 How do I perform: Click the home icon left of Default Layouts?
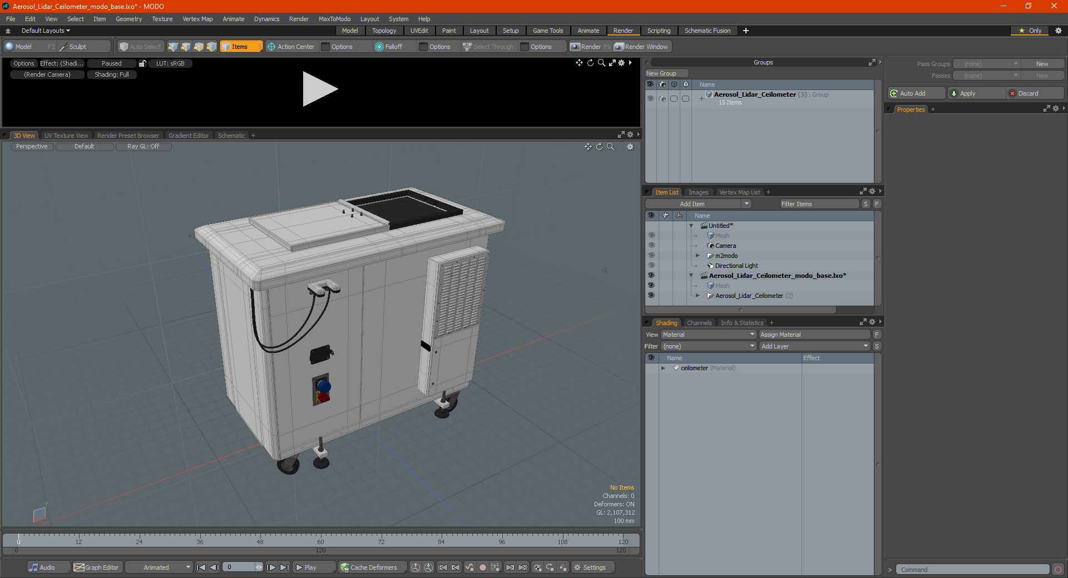click(x=8, y=31)
